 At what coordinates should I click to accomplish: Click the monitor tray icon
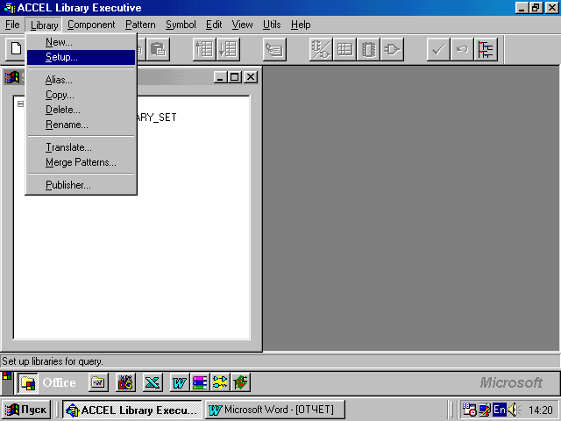coord(484,410)
